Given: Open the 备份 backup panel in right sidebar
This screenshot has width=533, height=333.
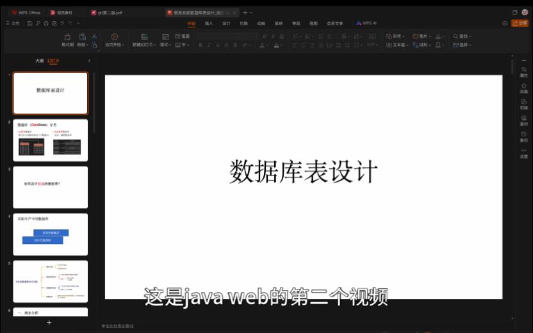Looking at the screenshot, I should tap(523, 136).
